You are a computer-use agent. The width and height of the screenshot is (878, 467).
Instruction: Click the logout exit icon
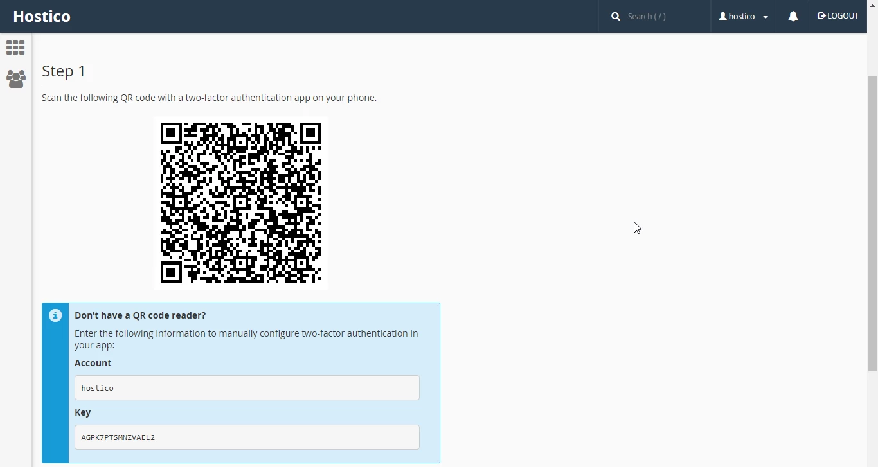point(821,15)
